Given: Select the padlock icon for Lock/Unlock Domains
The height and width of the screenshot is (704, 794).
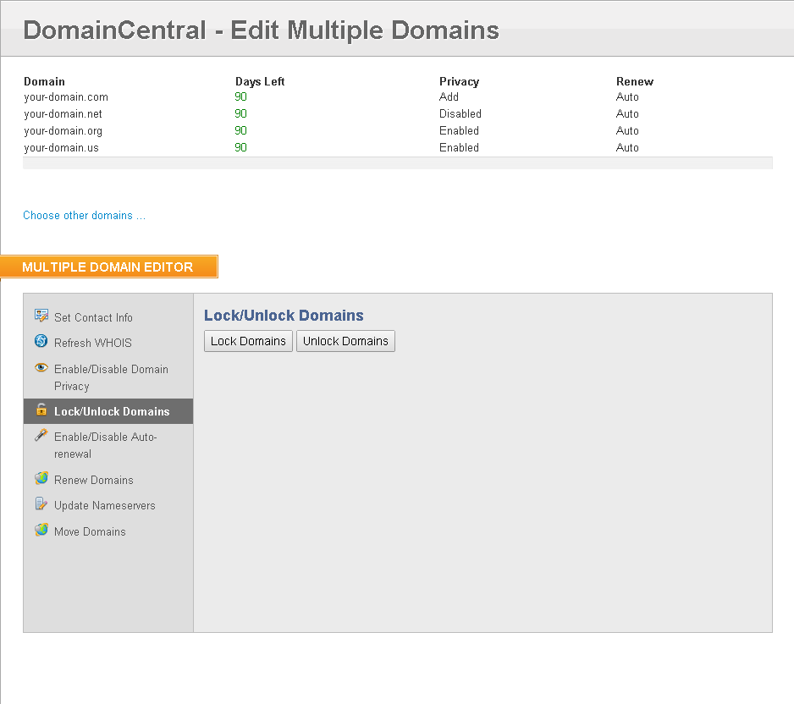Looking at the screenshot, I should pos(41,410).
